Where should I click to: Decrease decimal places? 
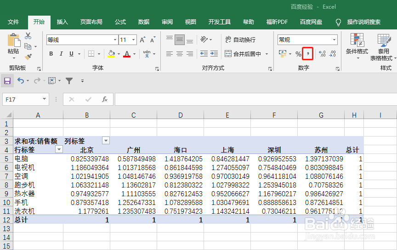pyautogui.click(x=332, y=54)
